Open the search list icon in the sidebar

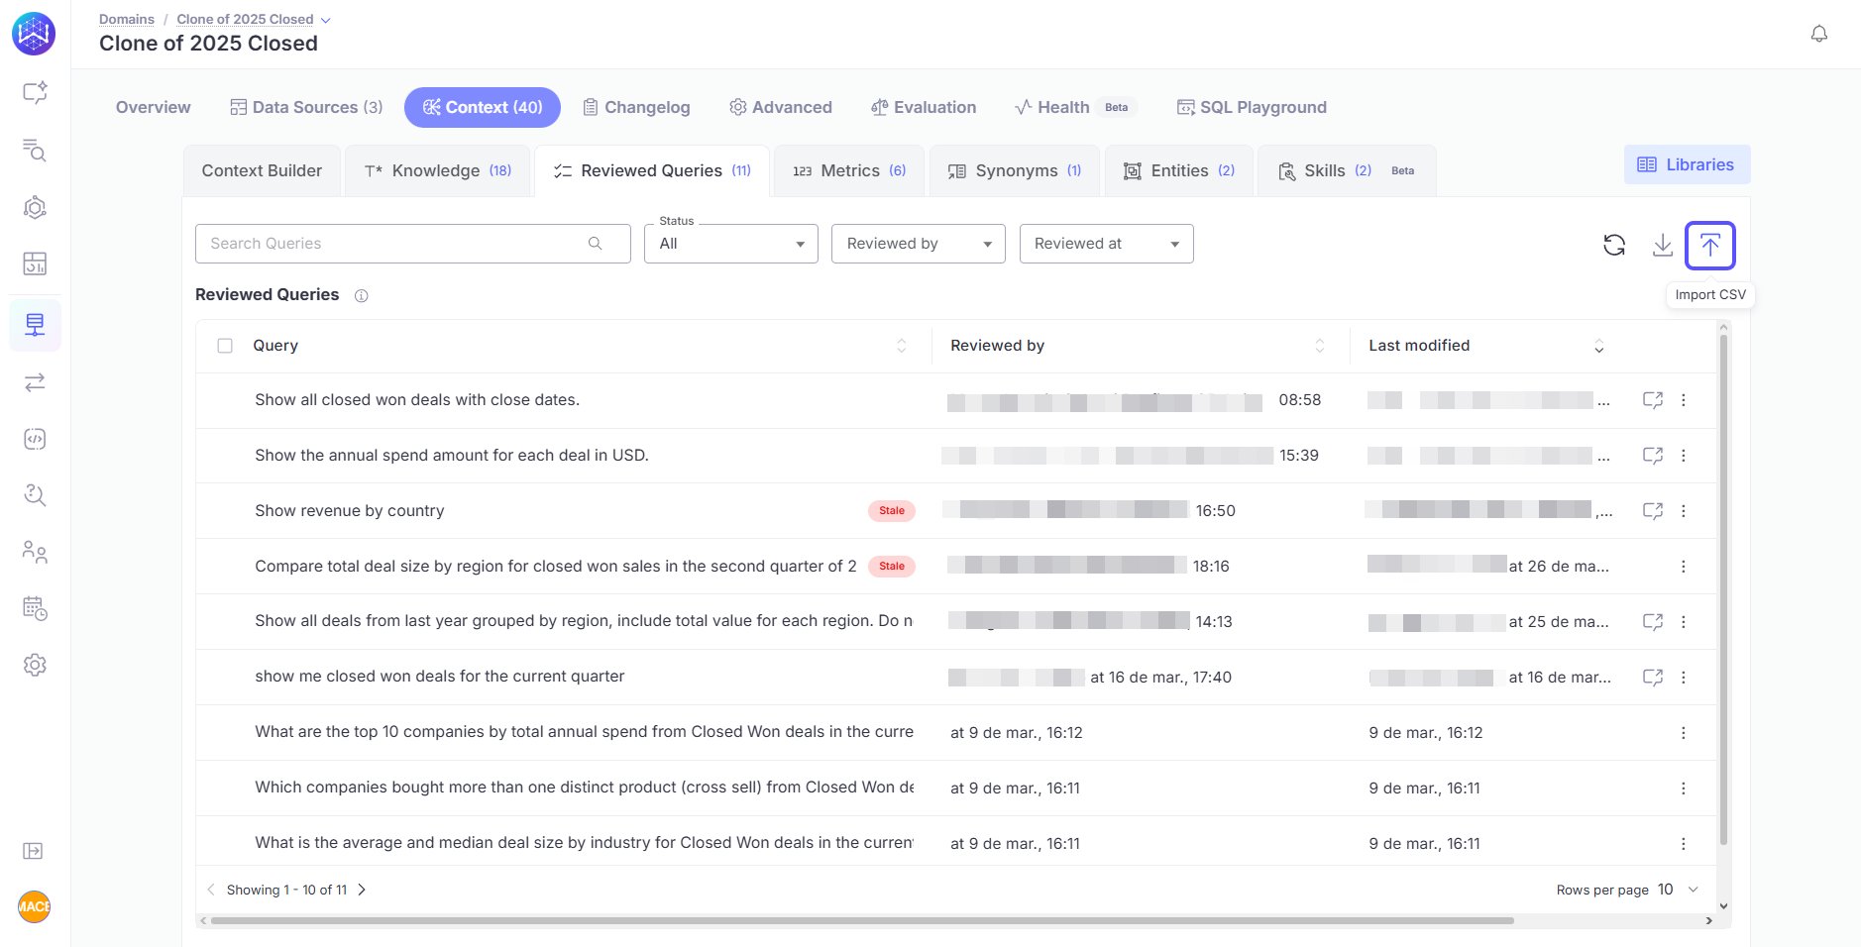pos(35,150)
